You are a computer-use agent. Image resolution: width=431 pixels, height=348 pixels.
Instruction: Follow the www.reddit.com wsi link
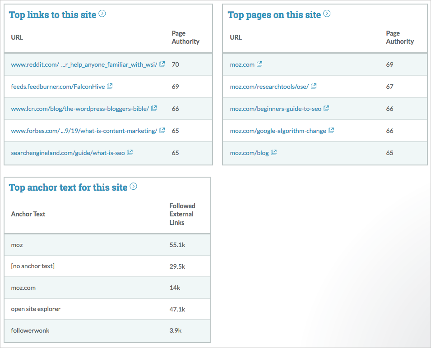(84, 65)
